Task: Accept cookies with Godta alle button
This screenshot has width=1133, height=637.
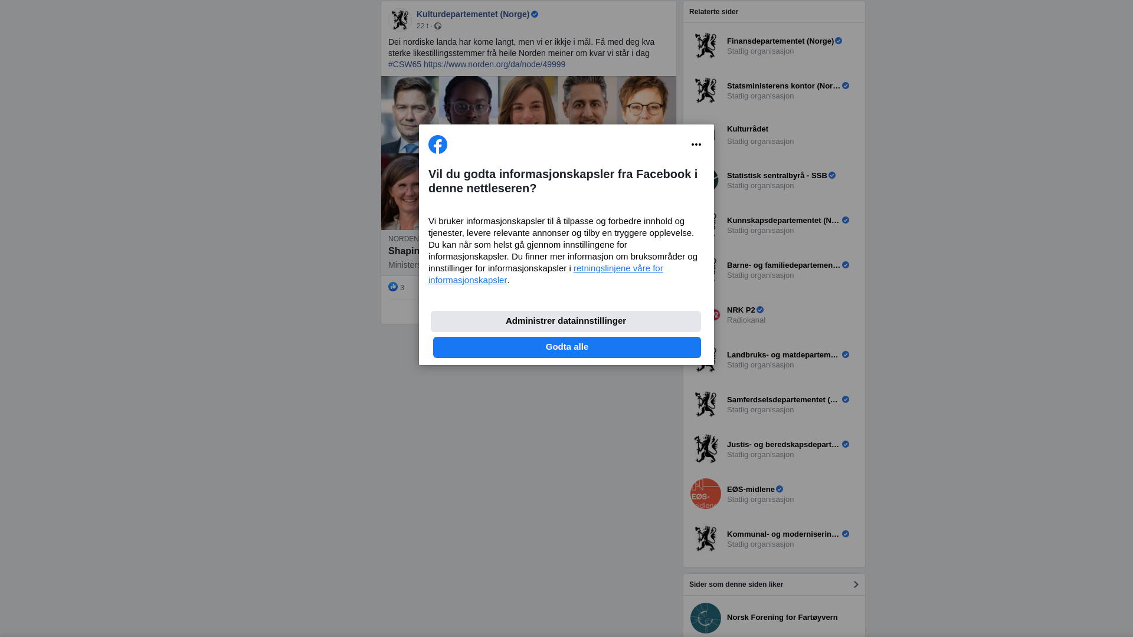Action: pyautogui.click(x=567, y=347)
